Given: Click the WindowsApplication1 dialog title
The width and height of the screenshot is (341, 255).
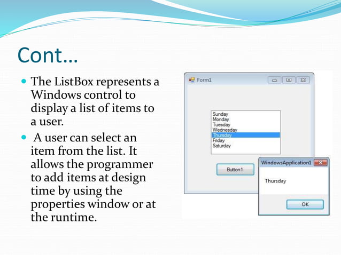Looking at the screenshot, I should (x=286, y=163).
